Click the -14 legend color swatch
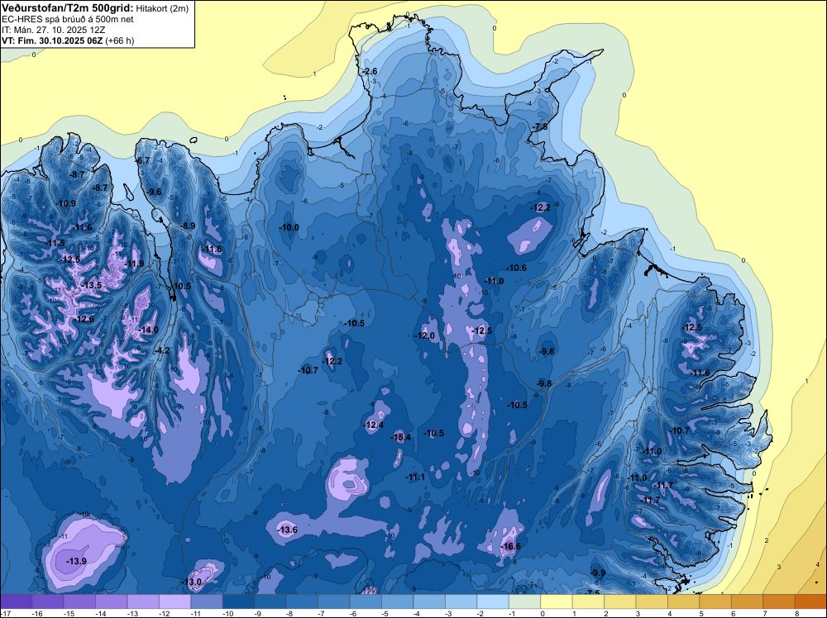 click(x=112, y=601)
